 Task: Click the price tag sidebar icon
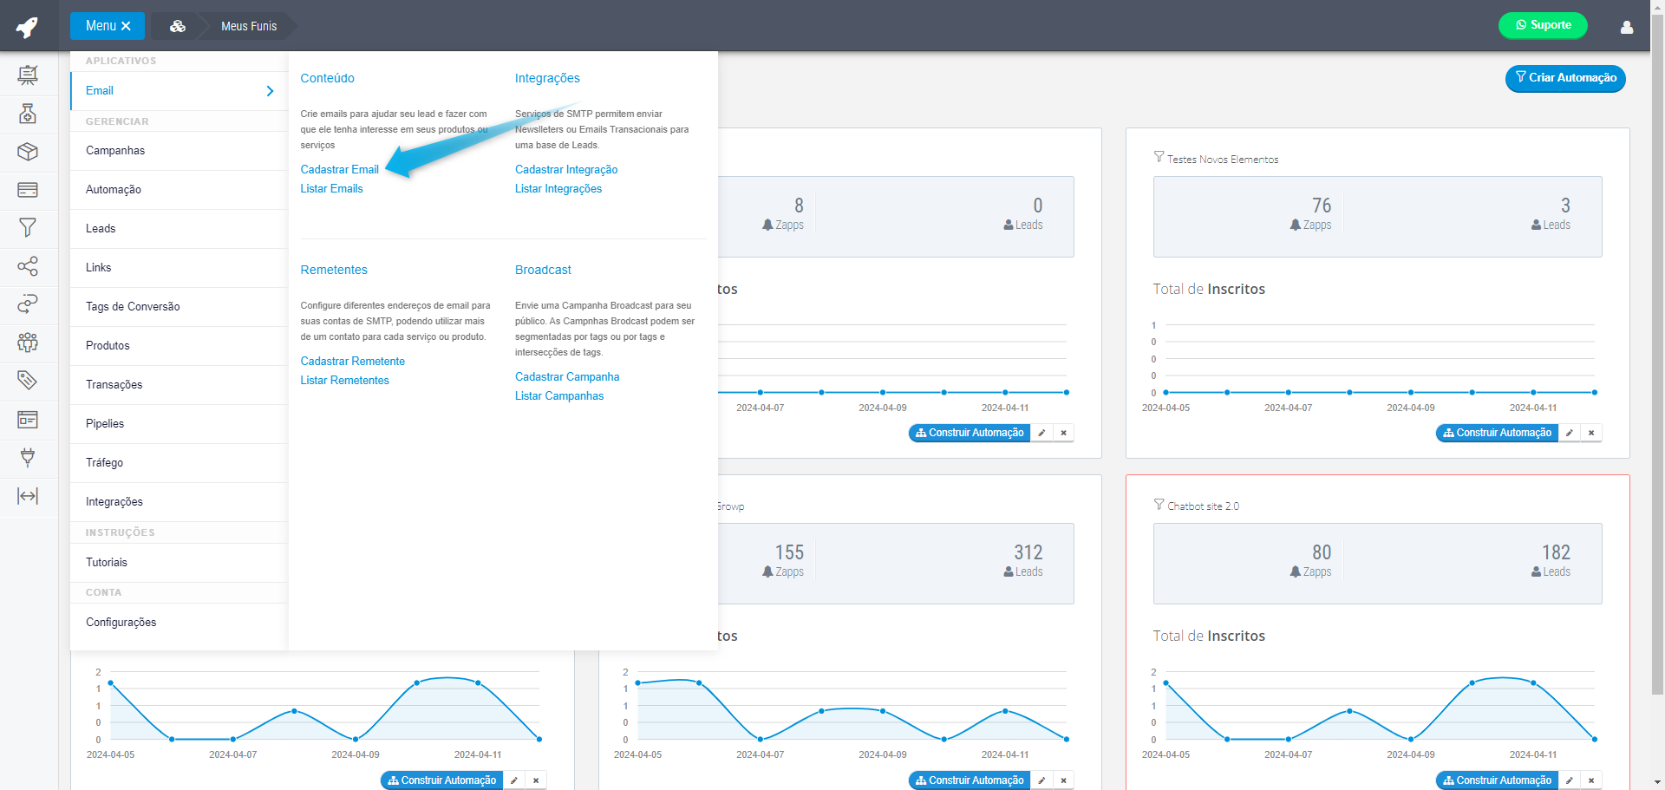(x=28, y=380)
